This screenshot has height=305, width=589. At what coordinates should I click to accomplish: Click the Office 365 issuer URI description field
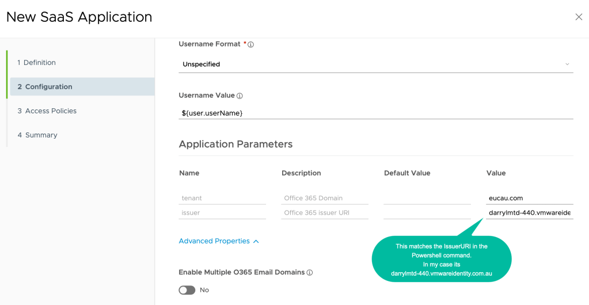click(x=325, y=213)
